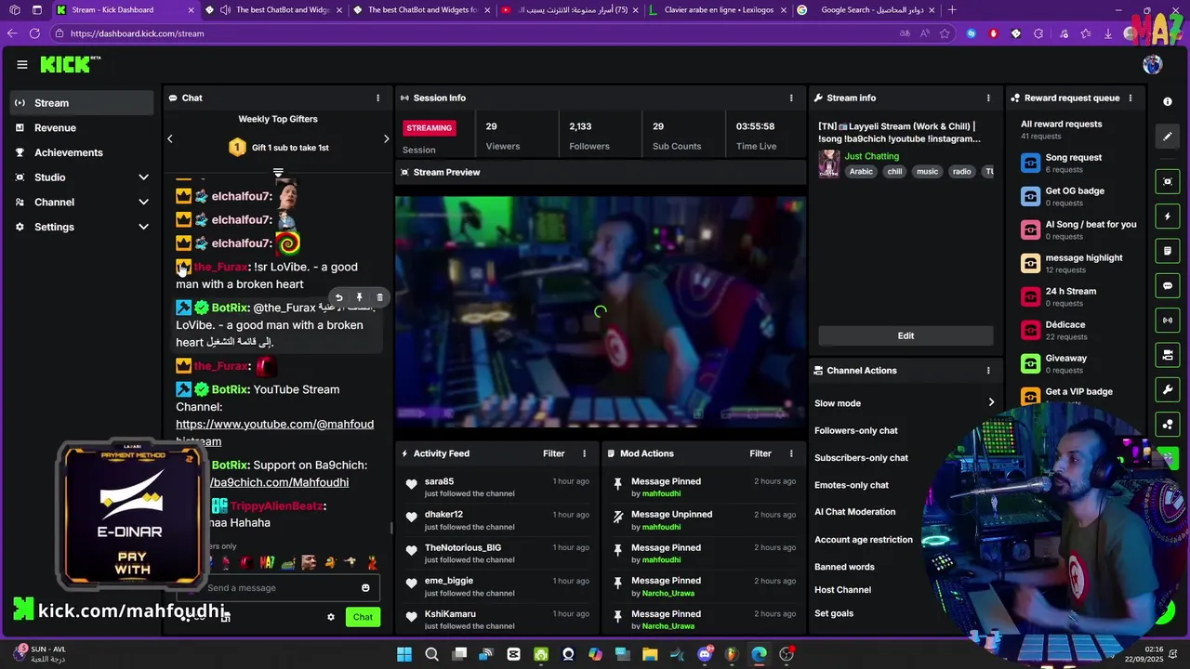This screenshot has width=1190, height=669.
Task: Expand the Studio sidebar section
Action: click(143, 177)
